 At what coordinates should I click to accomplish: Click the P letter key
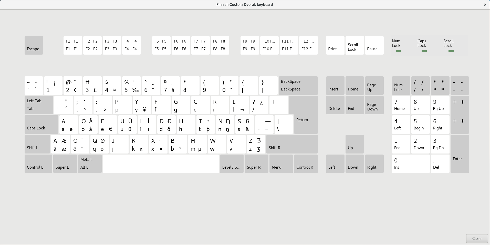pyautogui.click(x=122, y=105)
